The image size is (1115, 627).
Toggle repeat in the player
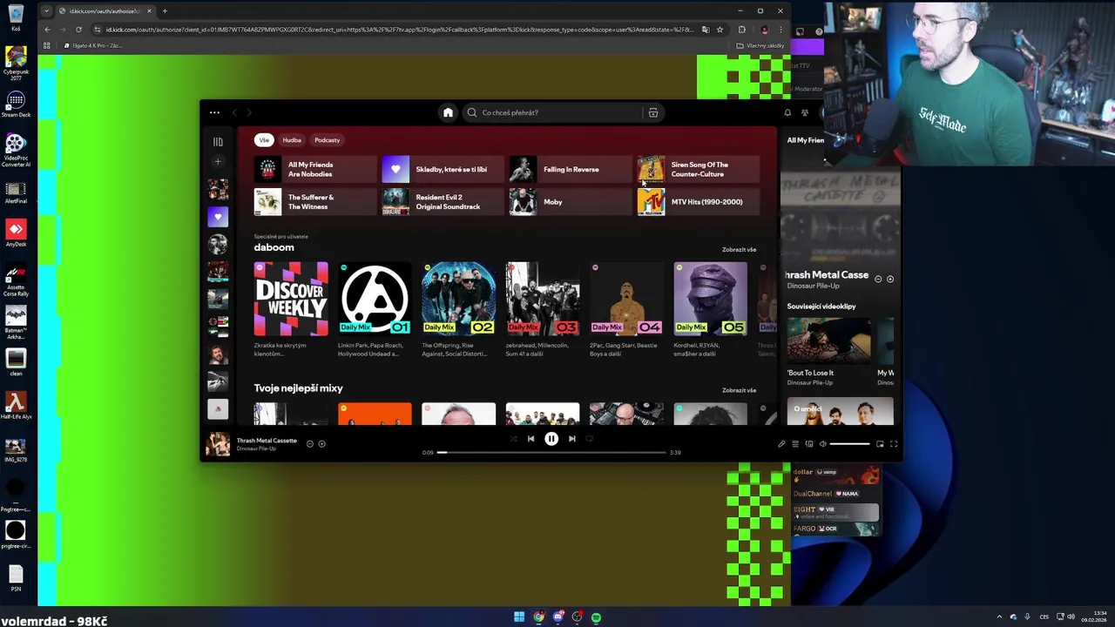(x=590, y=439)
